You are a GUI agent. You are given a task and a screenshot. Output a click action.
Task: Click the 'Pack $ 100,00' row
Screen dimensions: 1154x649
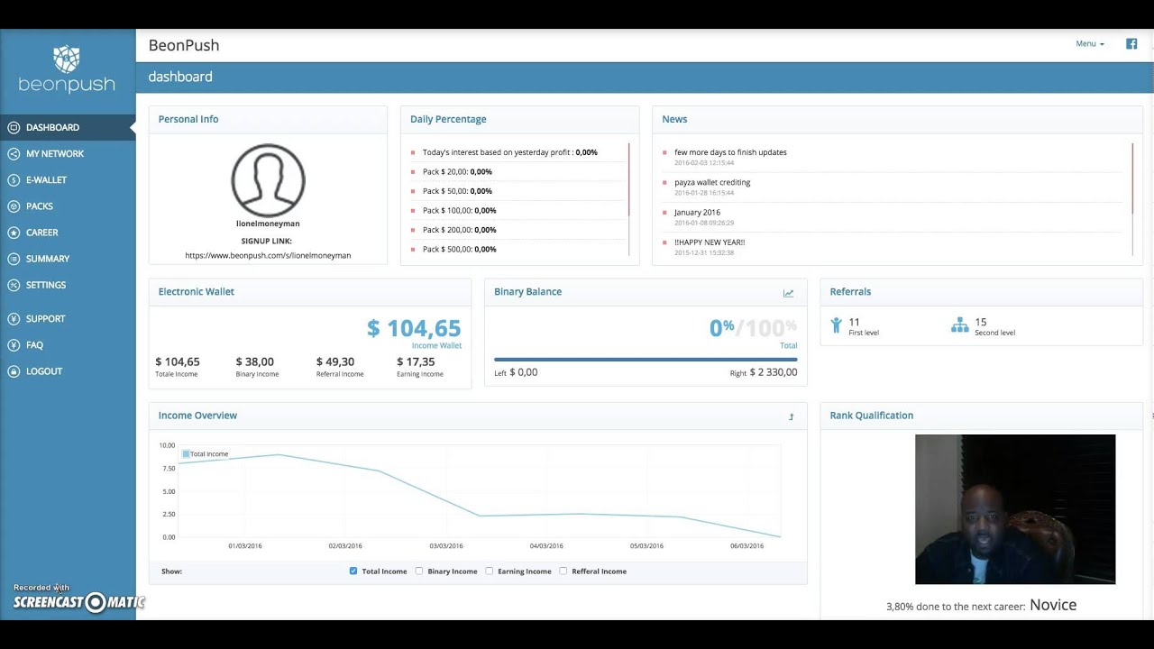(517, 210)
